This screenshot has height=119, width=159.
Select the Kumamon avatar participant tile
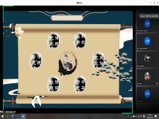pos(147,59)
